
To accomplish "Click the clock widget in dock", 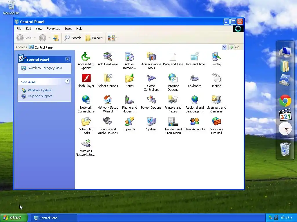I will pos(285,129).
